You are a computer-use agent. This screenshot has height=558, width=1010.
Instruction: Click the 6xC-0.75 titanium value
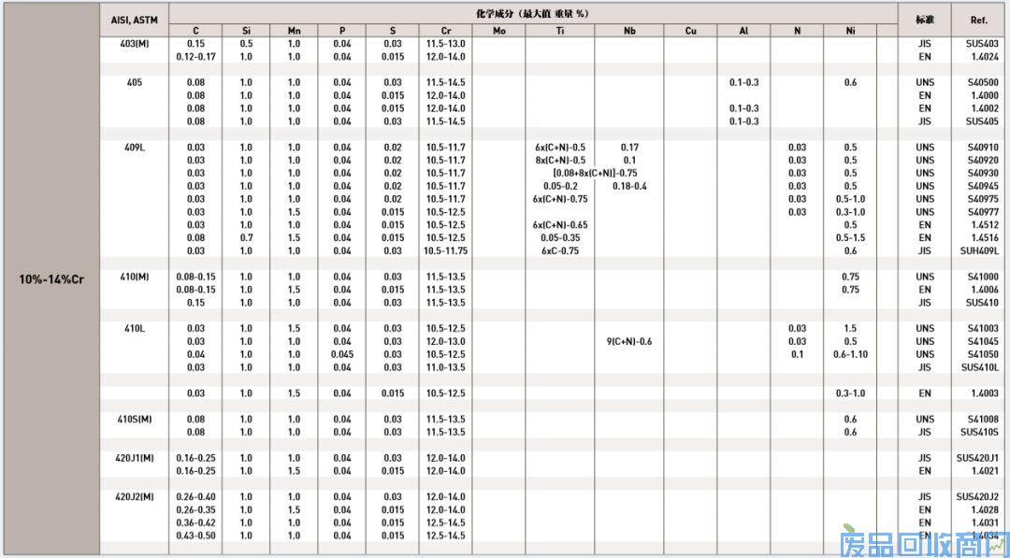coord(560,250)
